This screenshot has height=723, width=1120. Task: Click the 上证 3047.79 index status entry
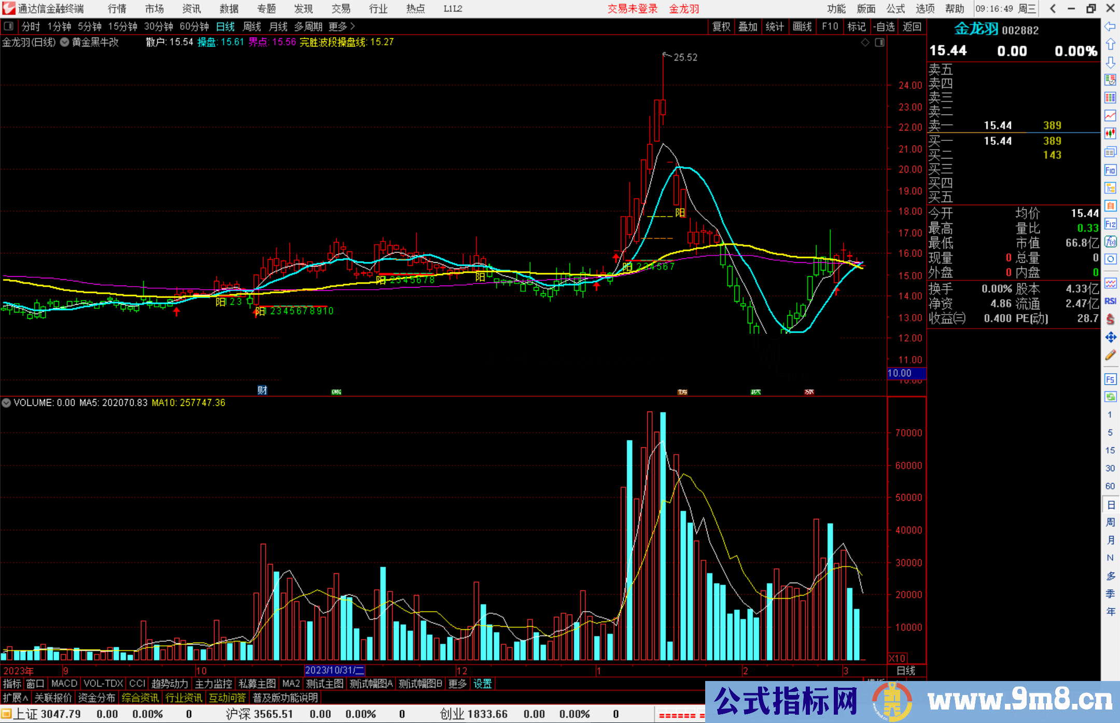47,714
